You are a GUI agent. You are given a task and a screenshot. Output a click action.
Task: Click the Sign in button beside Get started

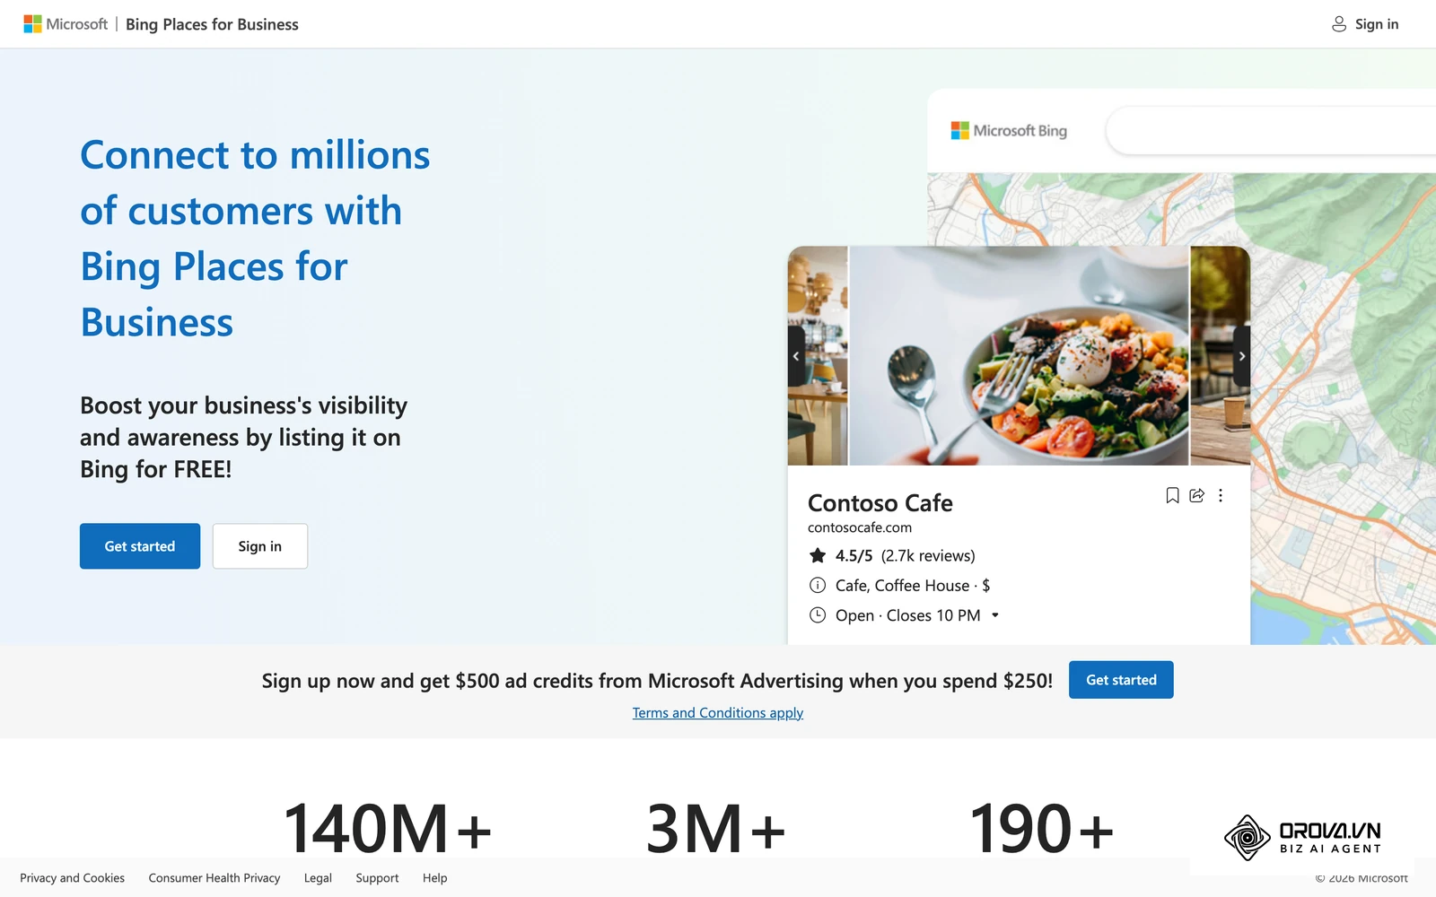point(260,546)
